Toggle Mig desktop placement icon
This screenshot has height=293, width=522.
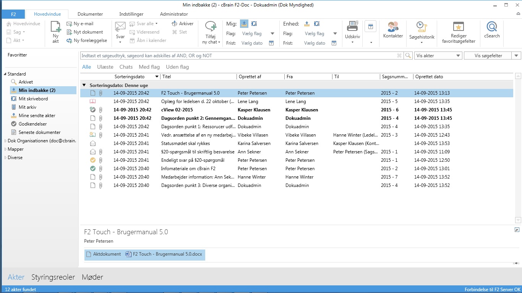tap(254, 24)
